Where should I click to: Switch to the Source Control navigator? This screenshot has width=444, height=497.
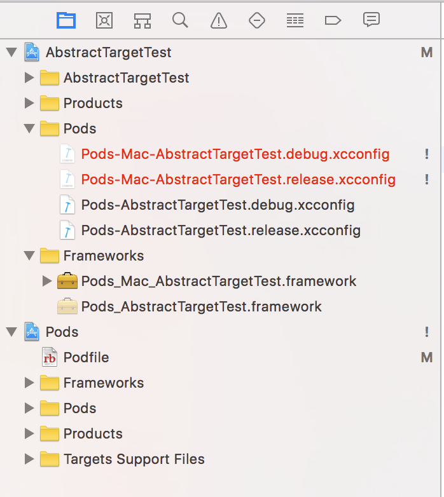[x=104, y=20]
